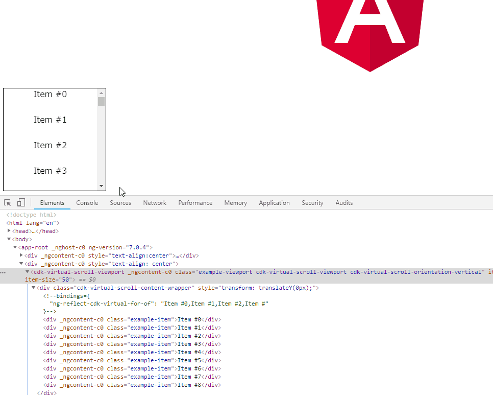The image size is (493, 395).
Task: Collapse the div with style text-align: center
Action: 21,264
